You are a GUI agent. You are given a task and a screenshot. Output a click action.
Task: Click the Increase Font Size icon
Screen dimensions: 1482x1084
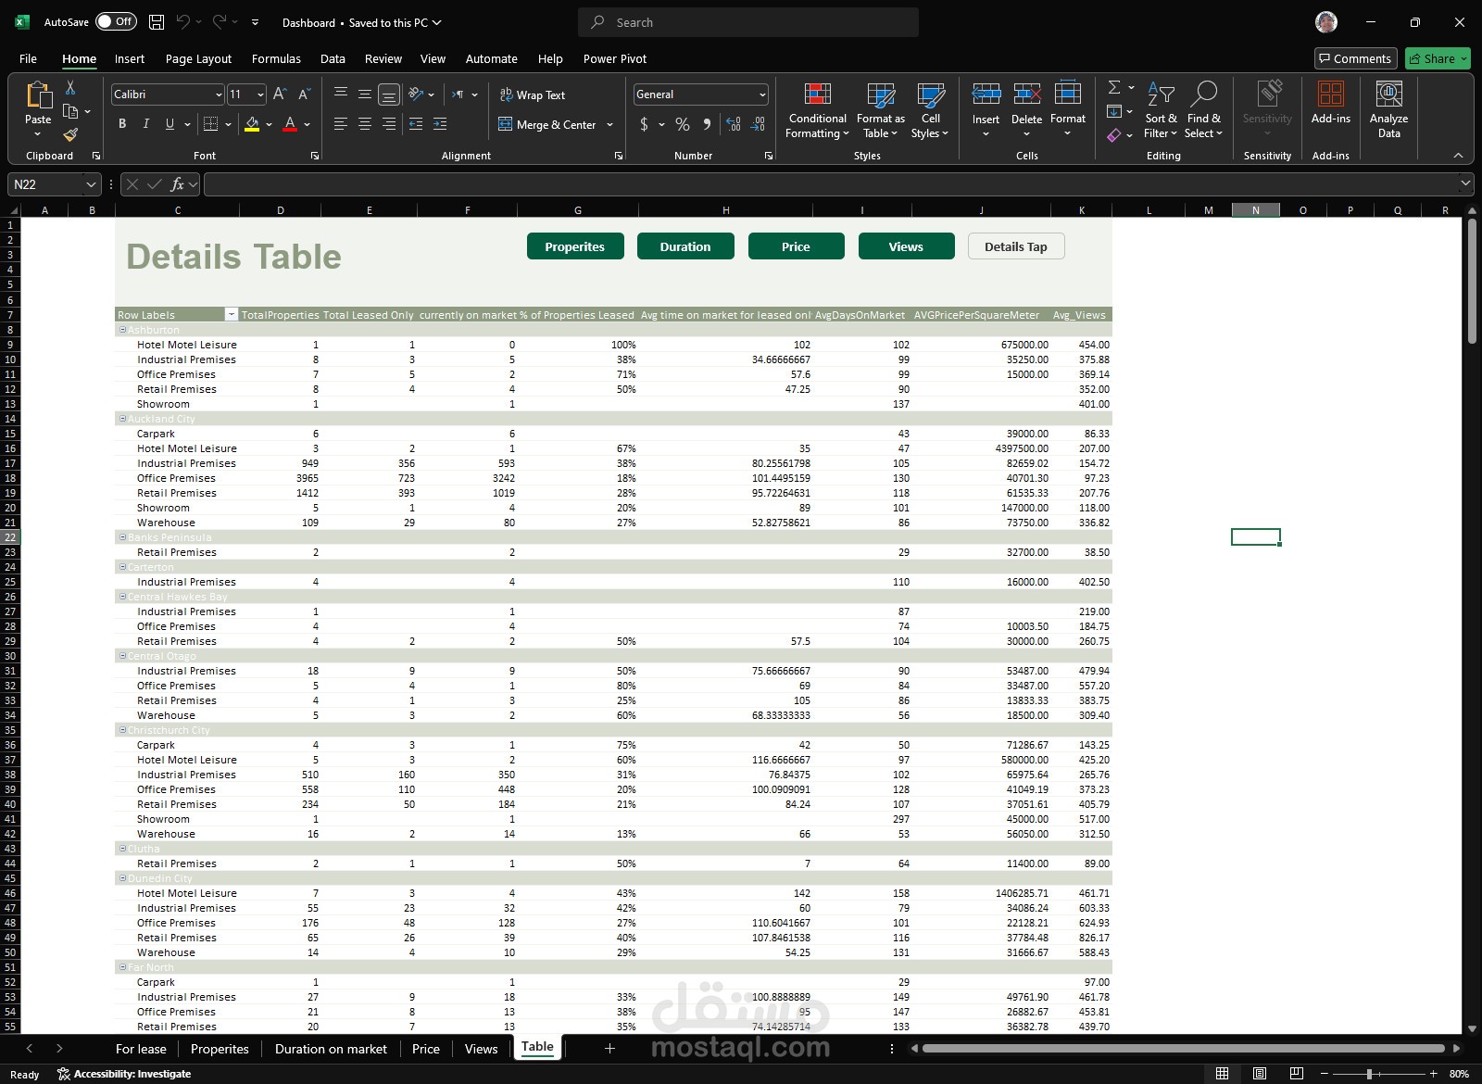(280, 95)
